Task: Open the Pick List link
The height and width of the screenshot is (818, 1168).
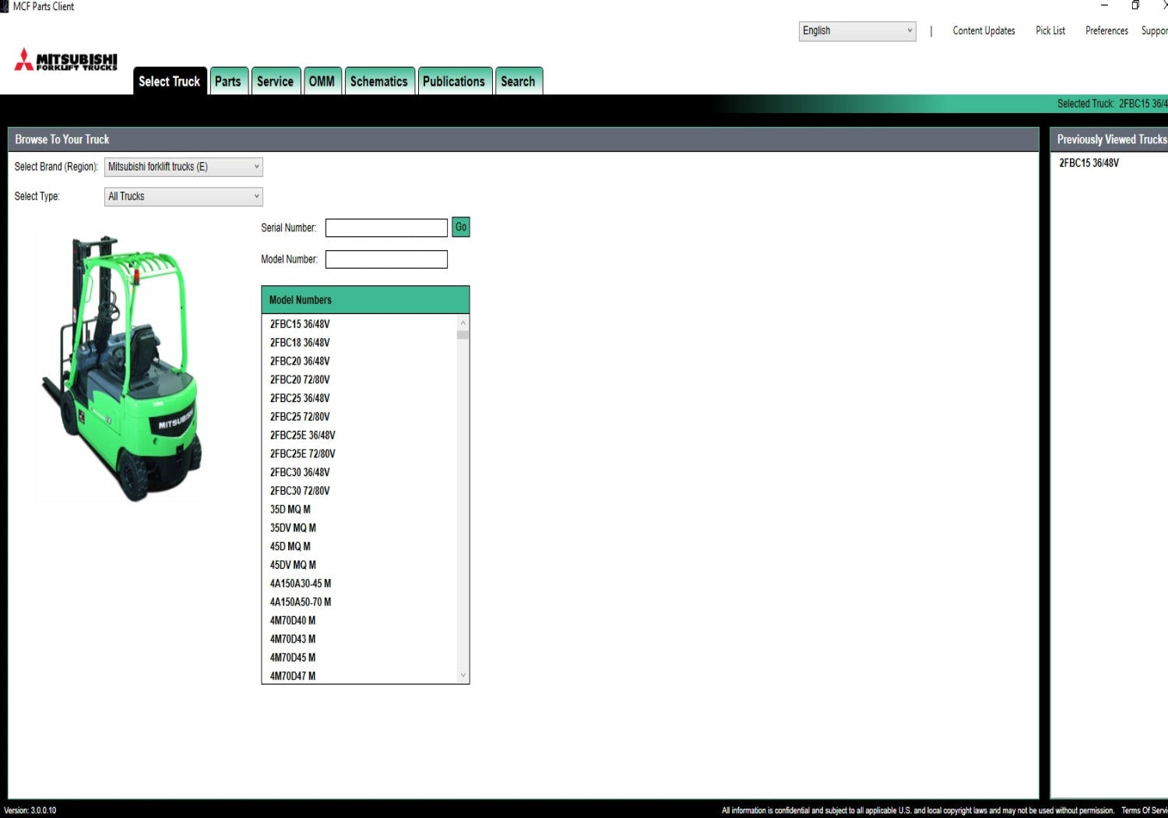Action: point(1050,31)
